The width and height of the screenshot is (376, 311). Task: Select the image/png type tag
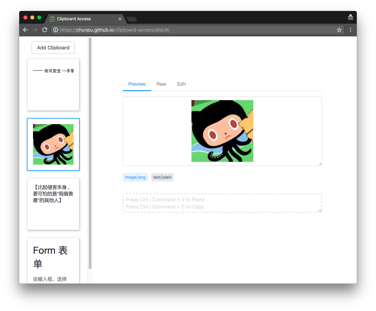pyautogui.click(x=135, y=177)
